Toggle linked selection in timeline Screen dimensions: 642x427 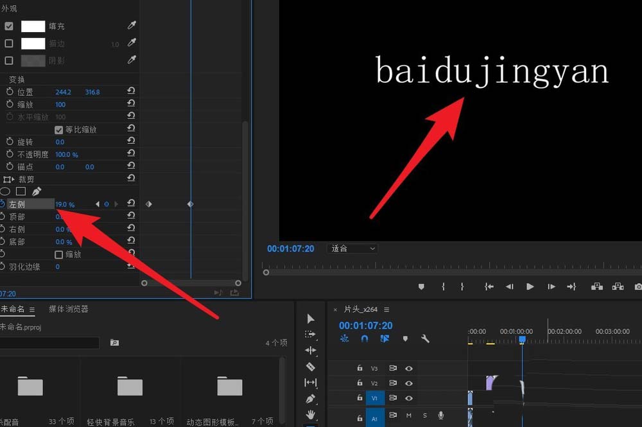point(385,338)
